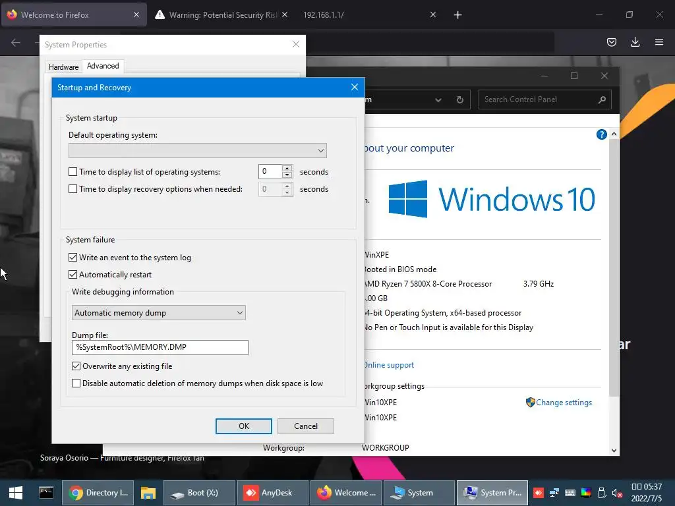Maximize the Control Panel System window
Screen dimensions: 675x506
click(574, 76)
